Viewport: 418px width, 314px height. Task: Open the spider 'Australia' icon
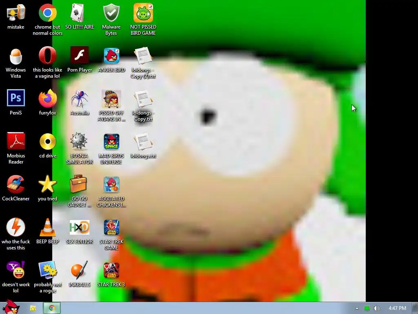pos(80,99)
